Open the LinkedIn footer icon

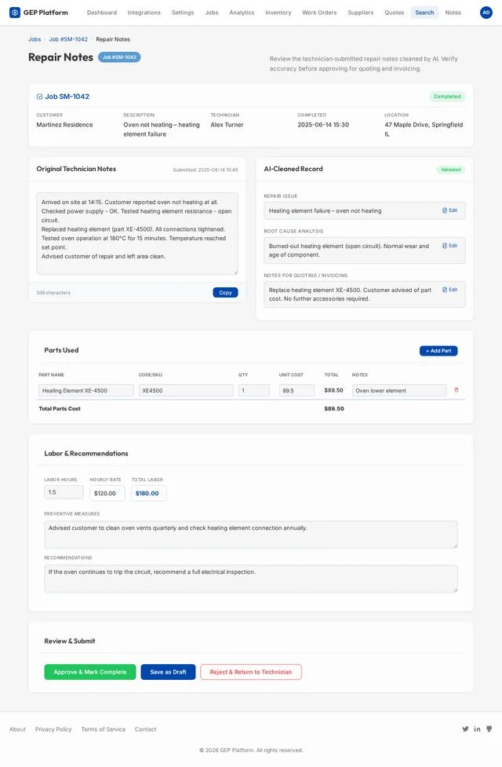477,729
